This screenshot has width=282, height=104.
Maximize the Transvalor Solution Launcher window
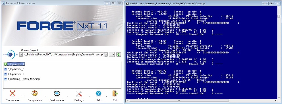113,3
